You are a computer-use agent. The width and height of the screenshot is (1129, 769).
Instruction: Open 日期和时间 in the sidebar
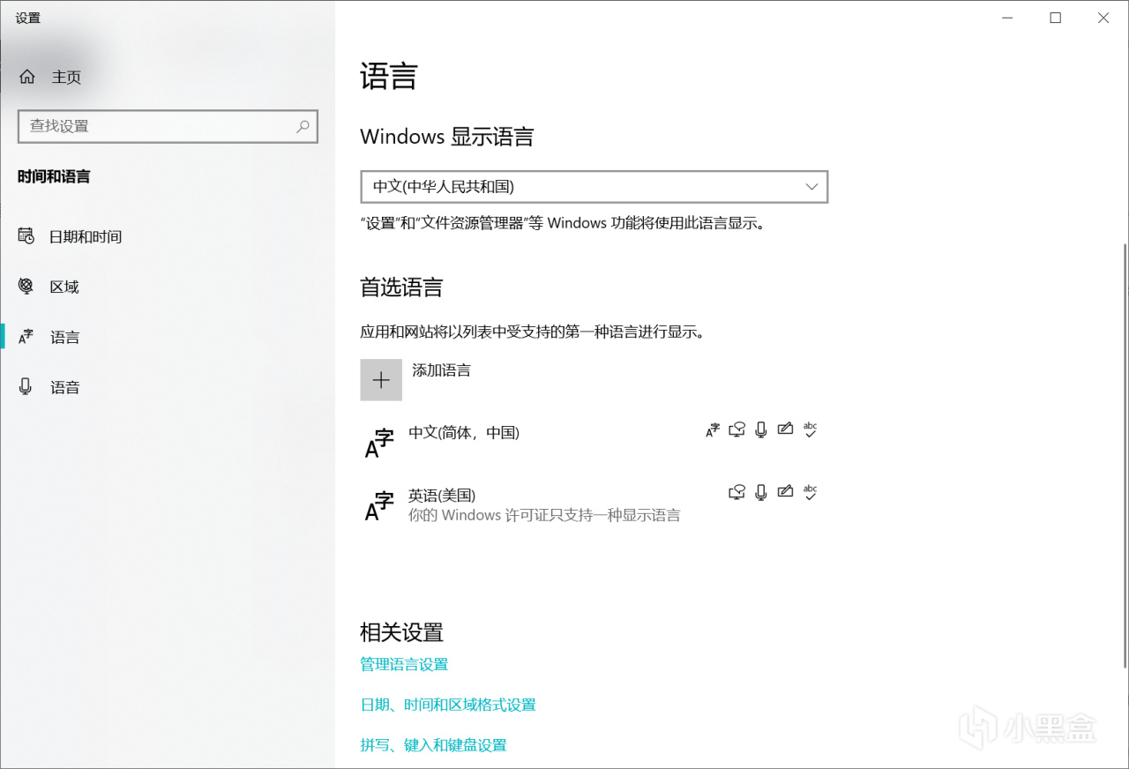coord(168,236)
